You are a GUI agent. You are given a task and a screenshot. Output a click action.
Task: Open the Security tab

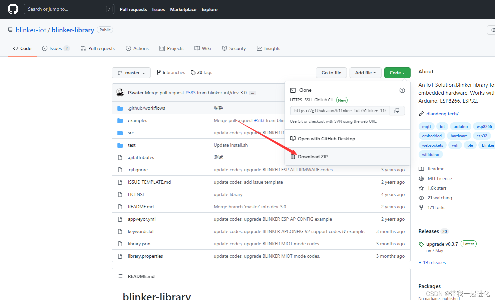point(234,48)
